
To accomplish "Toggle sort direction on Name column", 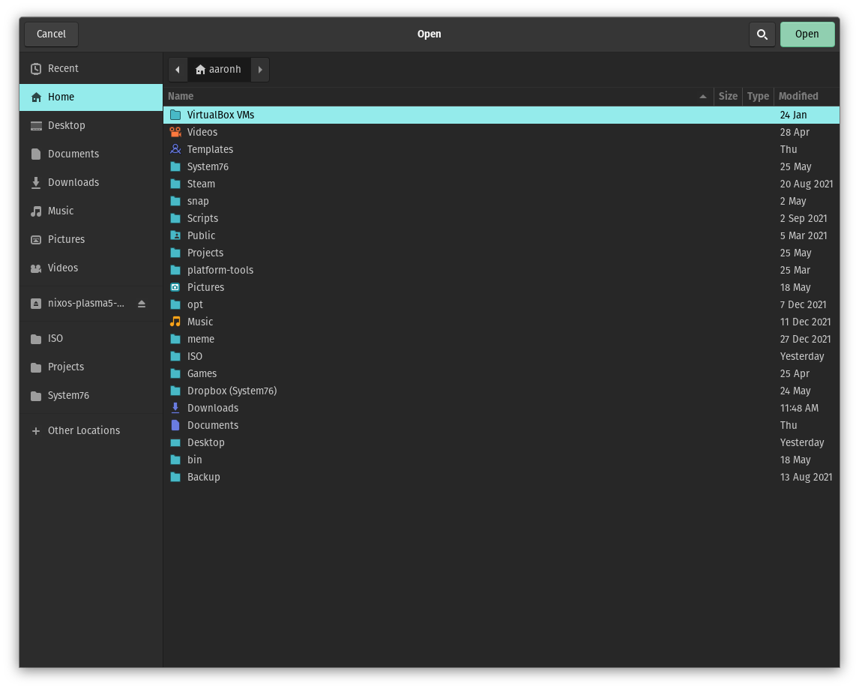I will pyautogui.click(x=702, y=96).
